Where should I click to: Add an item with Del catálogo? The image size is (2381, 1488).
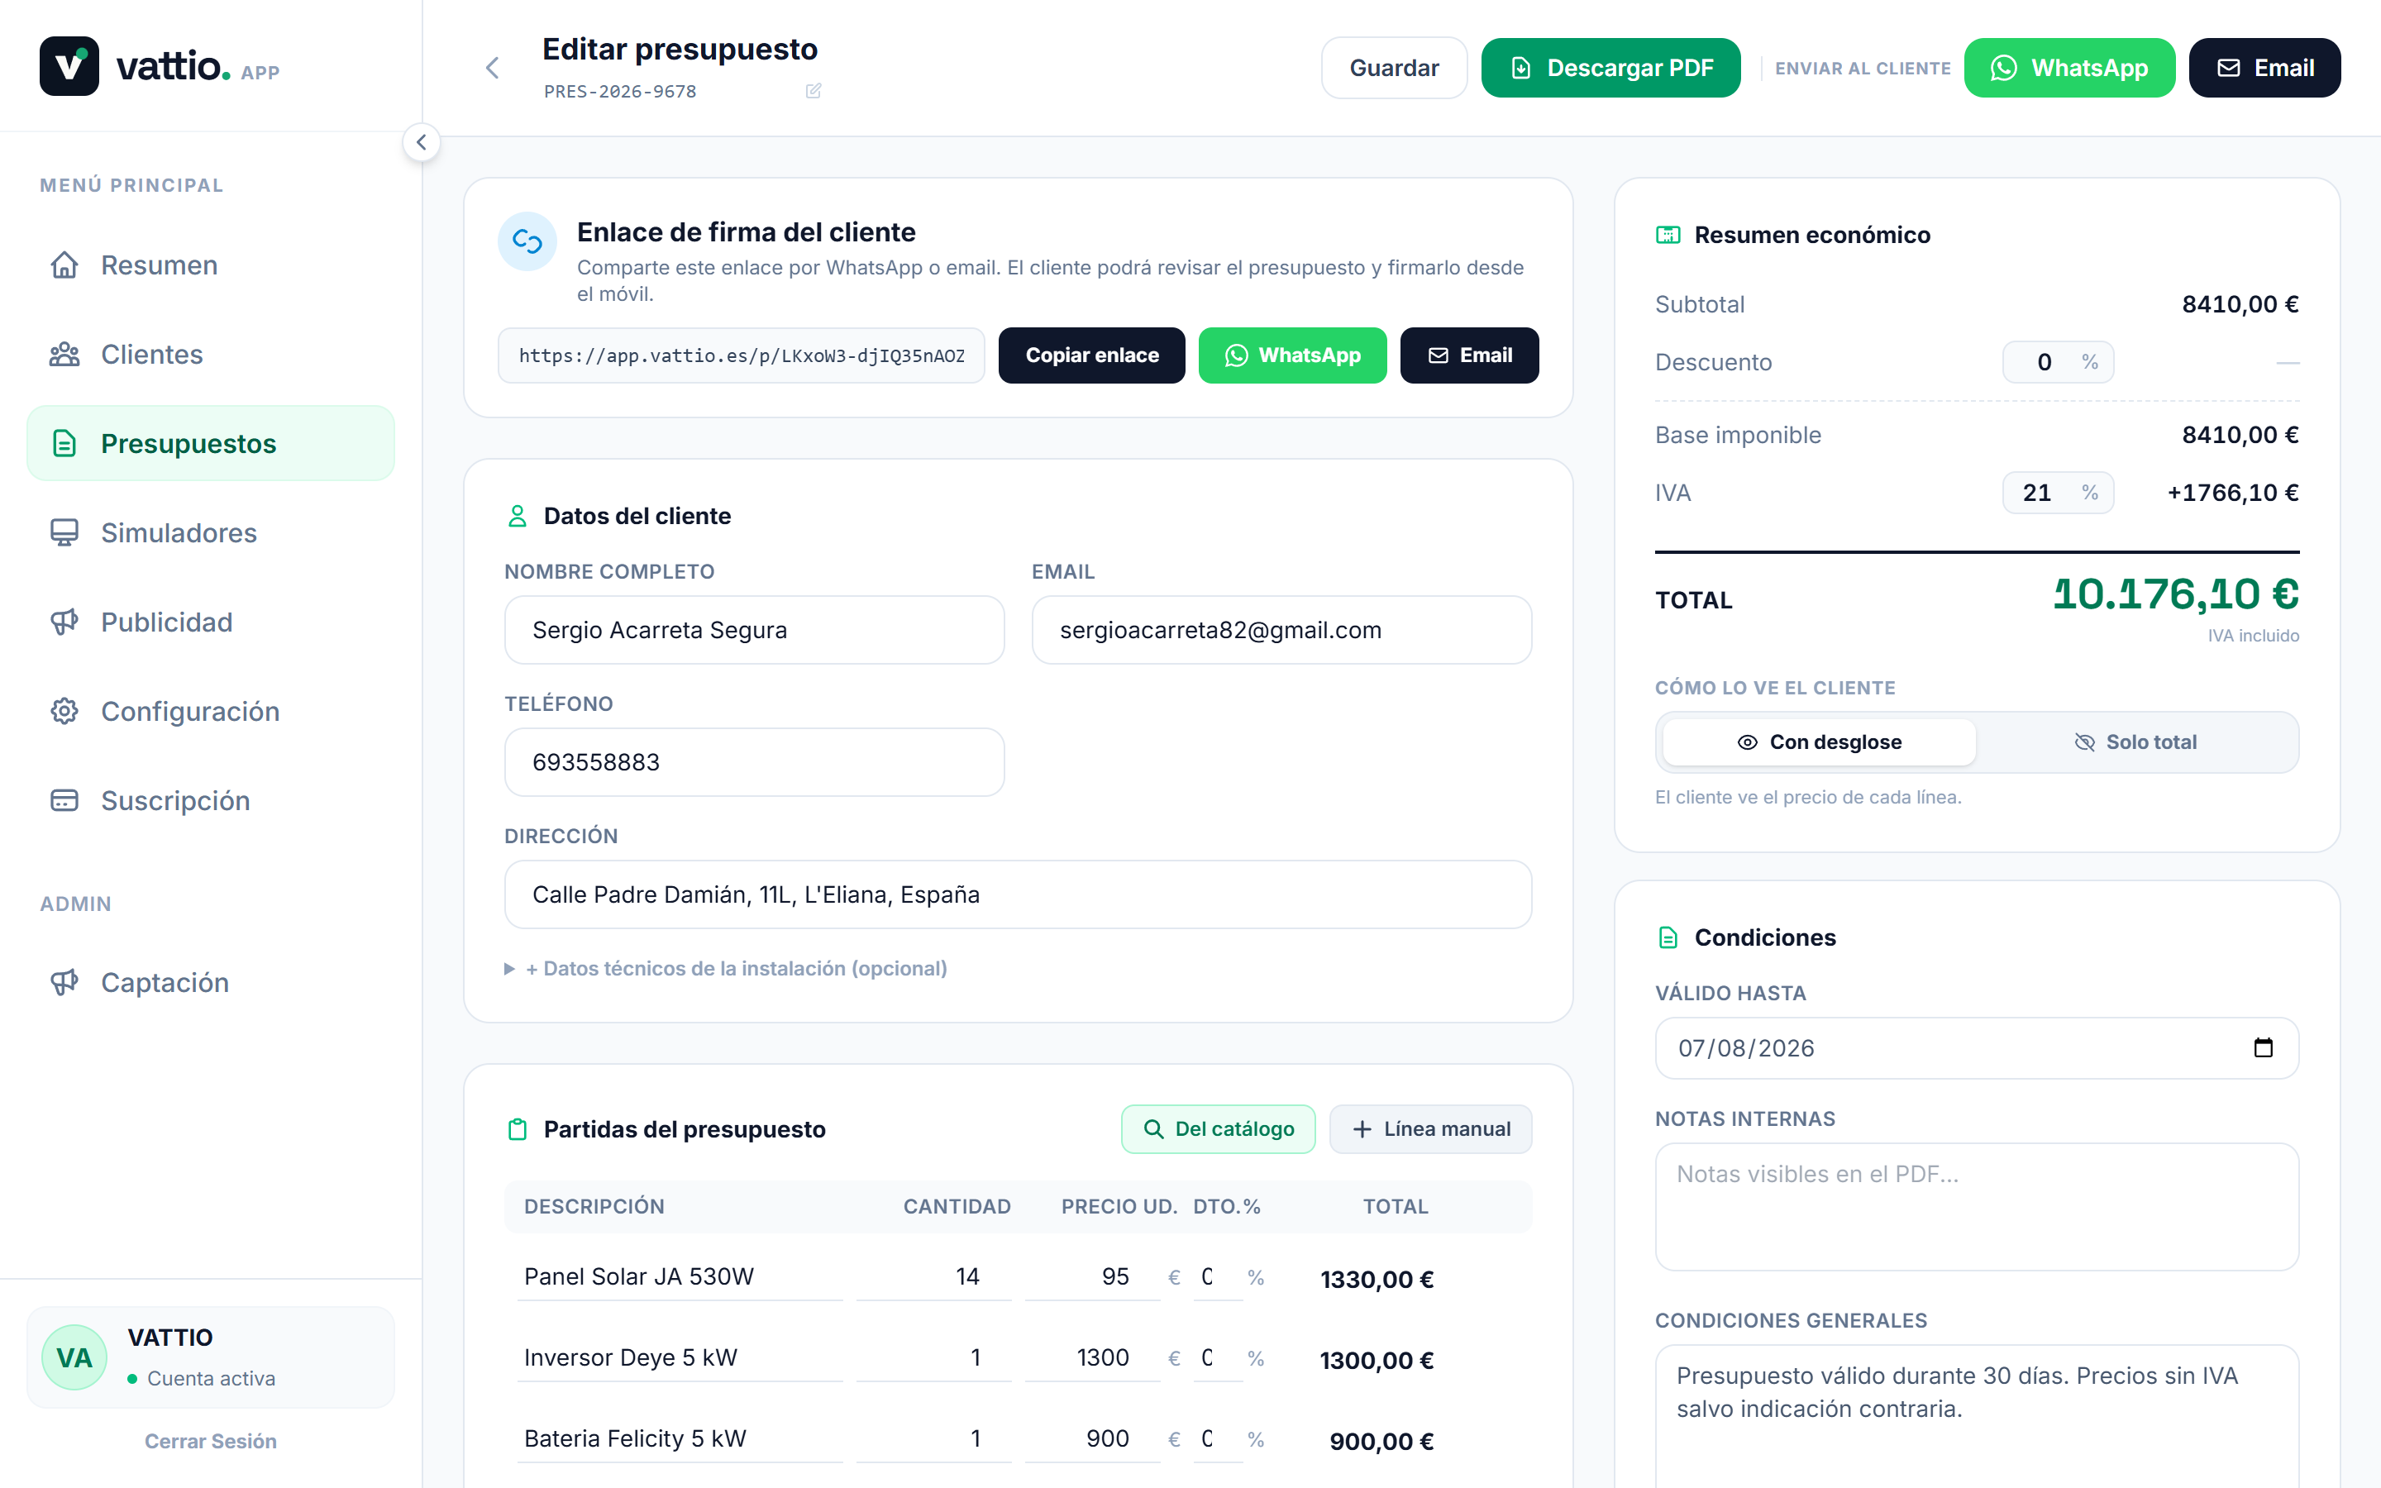[x=1218, y=1128]
